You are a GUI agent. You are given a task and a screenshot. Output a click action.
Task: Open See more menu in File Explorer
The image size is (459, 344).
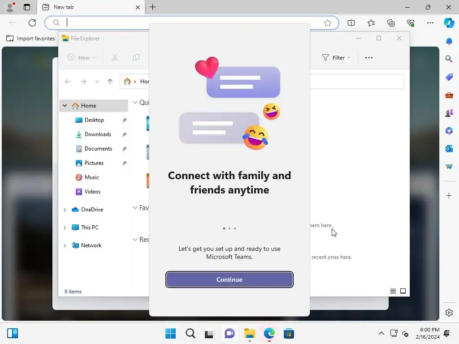pos(369,58)
